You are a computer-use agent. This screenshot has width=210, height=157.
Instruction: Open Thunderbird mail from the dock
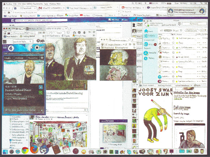(x=44, y=149)
